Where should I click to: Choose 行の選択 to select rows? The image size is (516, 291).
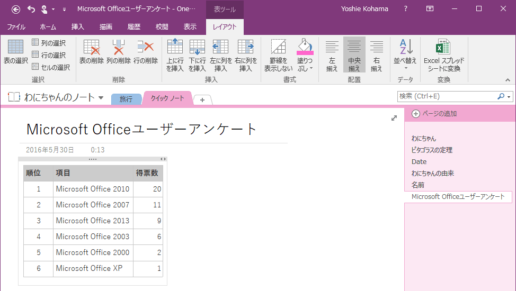[x=49, y=55]
